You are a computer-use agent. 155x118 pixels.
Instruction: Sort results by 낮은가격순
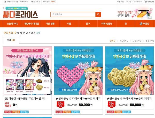coord(137,41)
